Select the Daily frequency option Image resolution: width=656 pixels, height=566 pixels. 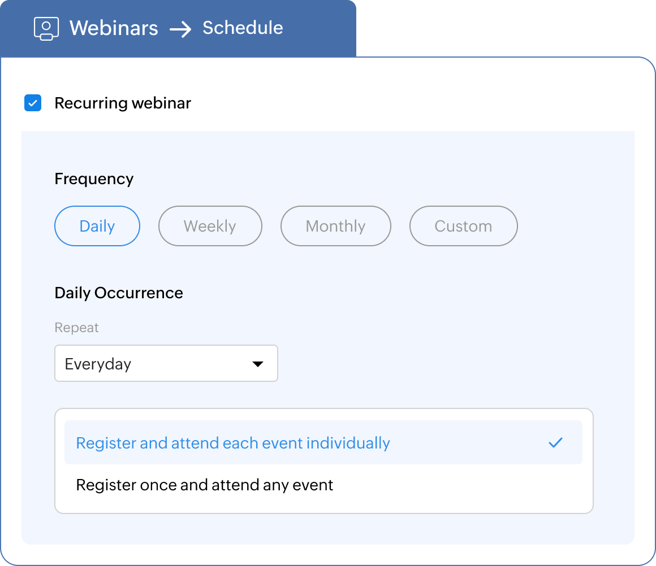click(x=97, y=226)
